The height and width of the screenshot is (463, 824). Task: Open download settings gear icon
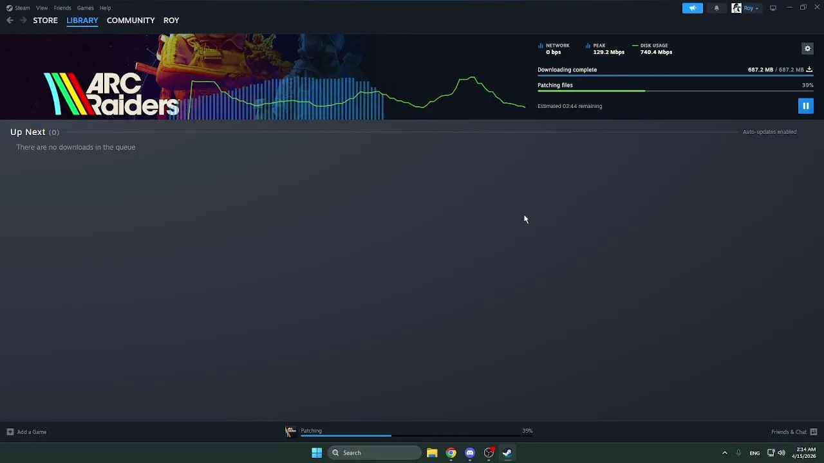click(x=807, y=48)
